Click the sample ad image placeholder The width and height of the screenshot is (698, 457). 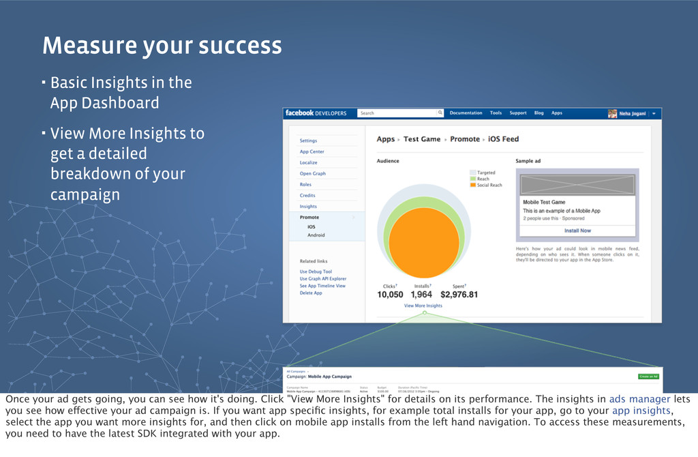[577, 184]
